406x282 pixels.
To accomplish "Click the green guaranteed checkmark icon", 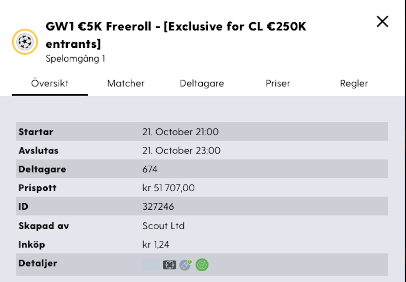I will [202, 264].
